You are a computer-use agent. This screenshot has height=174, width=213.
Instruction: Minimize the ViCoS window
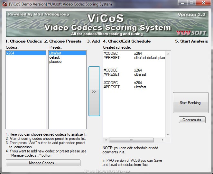pyautogui.click(x=182, y=3)
